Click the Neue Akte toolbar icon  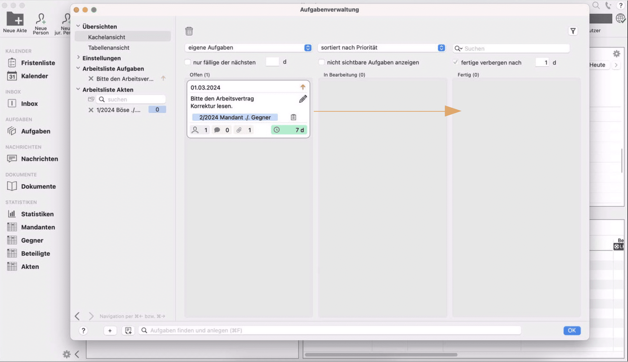pos(15,22)
